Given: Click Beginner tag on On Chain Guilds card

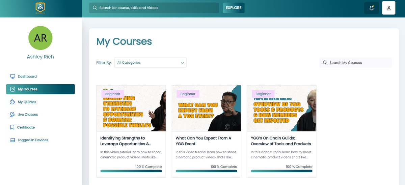Looking at the screenshot, I should 263,94.
